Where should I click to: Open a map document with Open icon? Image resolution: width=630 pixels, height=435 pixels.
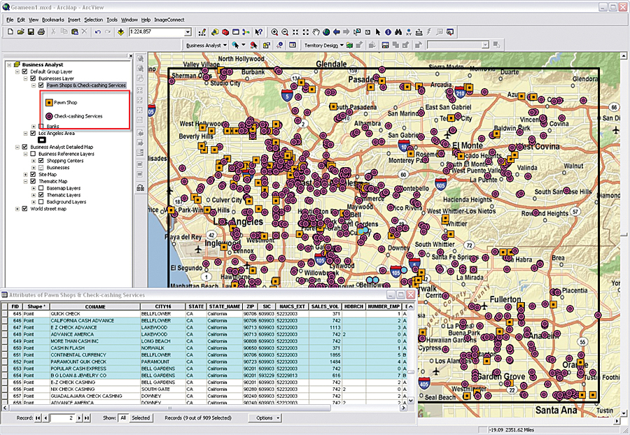tap(20, 31)
